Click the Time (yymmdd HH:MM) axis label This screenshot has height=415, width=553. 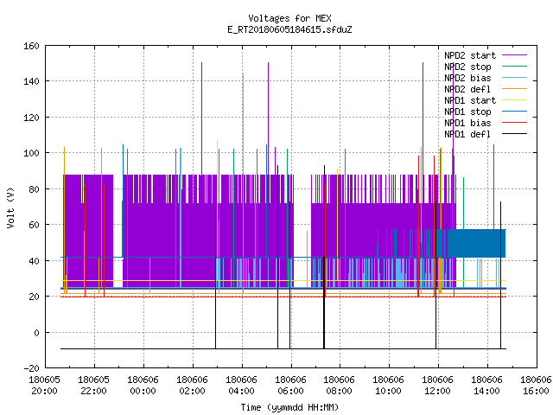click(289, 407)
